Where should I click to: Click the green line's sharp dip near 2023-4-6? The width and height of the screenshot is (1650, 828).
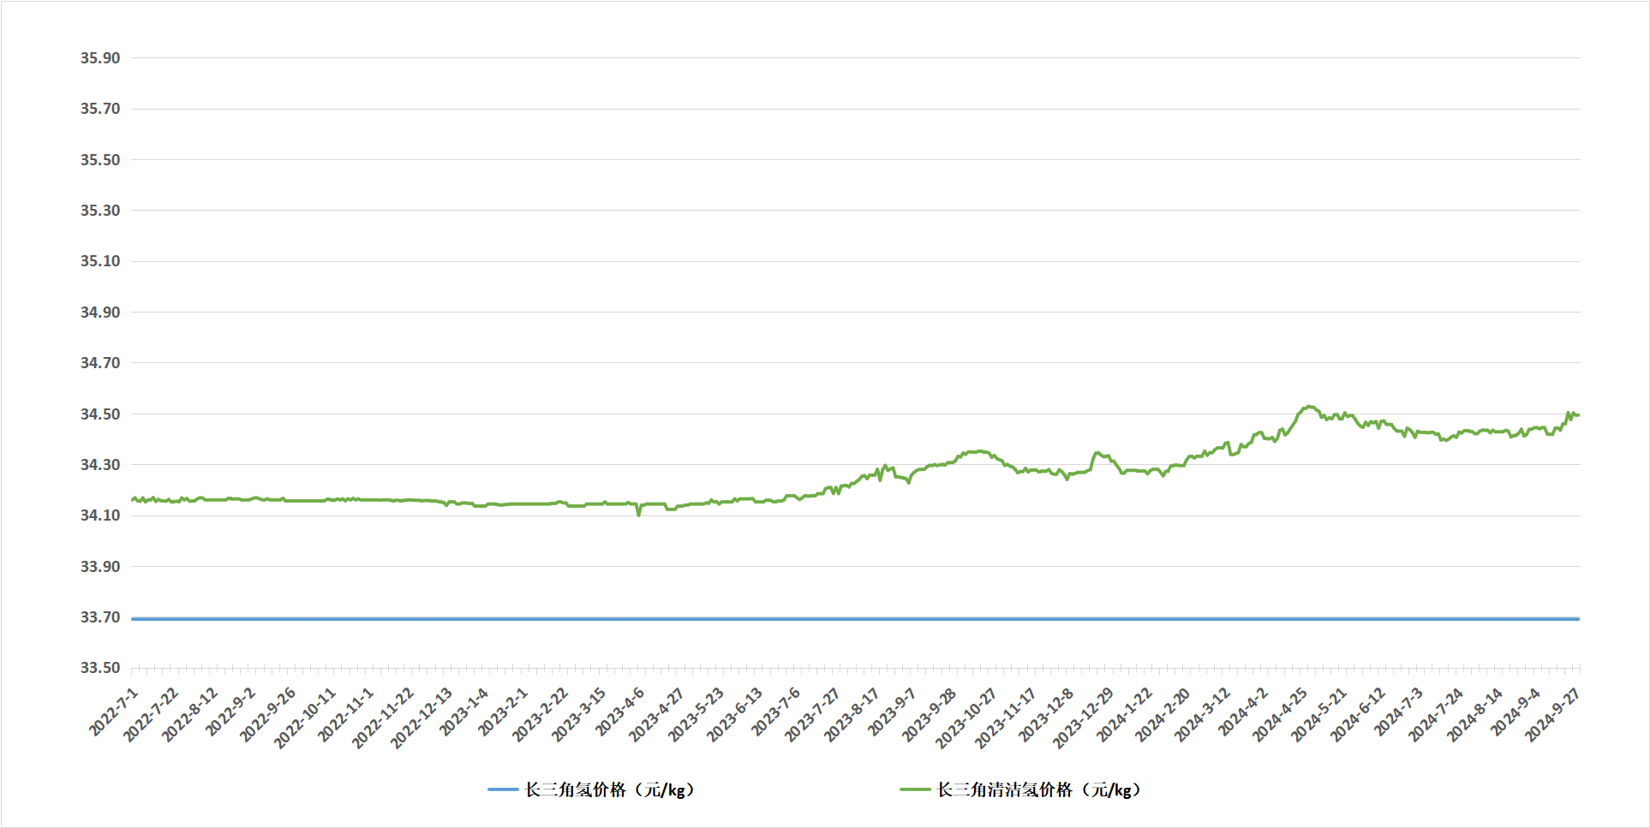(x=638, y=514)
